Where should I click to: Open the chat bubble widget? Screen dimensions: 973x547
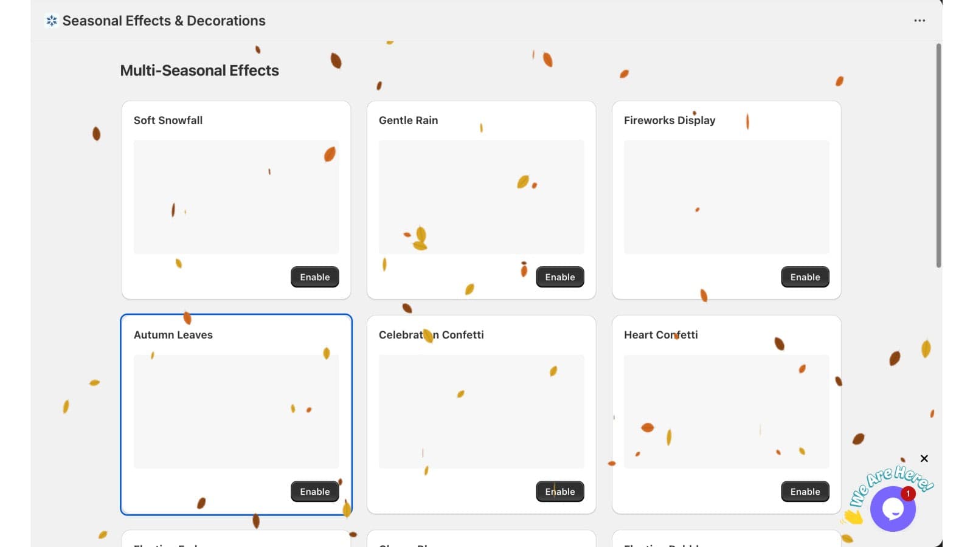click(x=893, y=509)
